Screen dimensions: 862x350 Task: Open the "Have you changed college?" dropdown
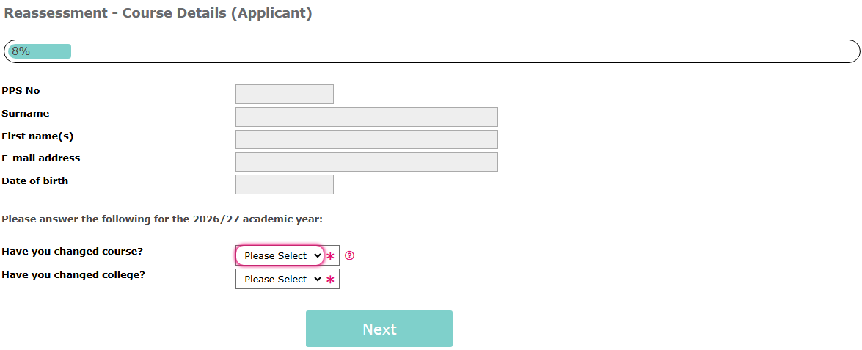pos(280,279)
